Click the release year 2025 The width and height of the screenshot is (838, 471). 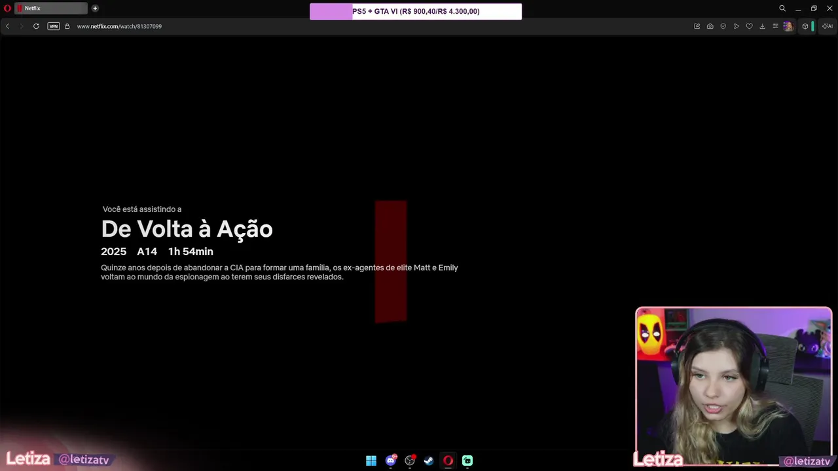click(x=113, y=251)
